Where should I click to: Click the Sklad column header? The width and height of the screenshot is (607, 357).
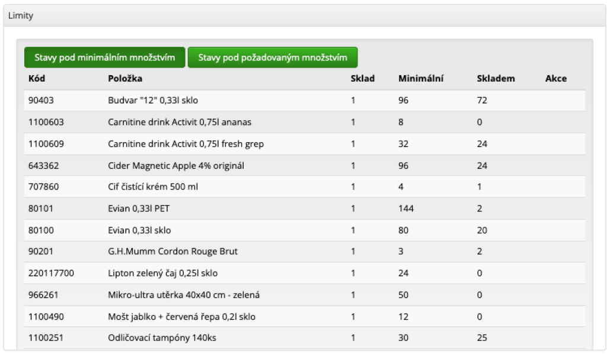click(362, 79)
